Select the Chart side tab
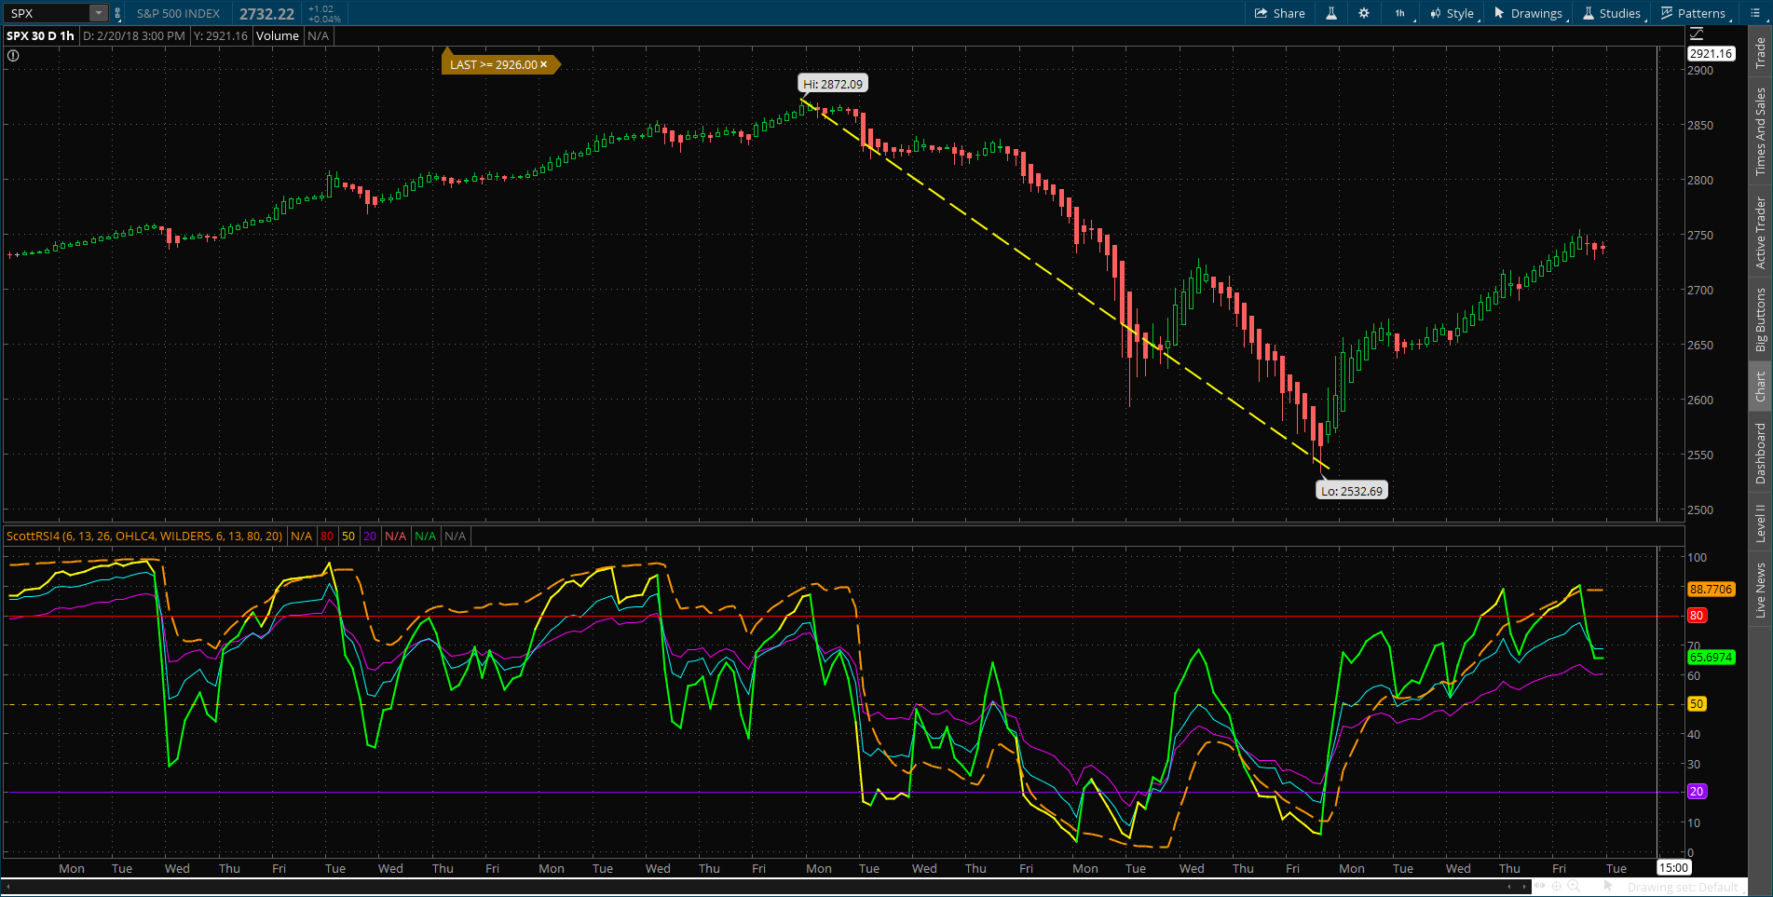Screen dimensions: 1773x897 pos(1760,387)
